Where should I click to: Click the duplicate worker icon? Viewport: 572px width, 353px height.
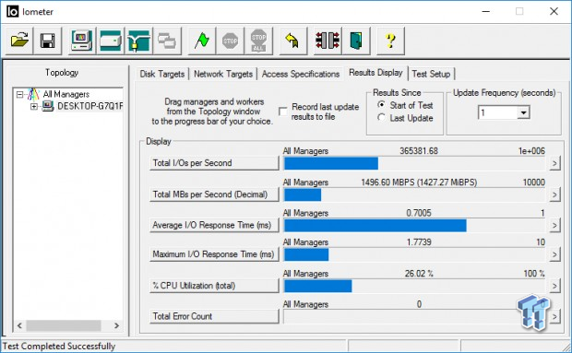(x=167, y=41)
